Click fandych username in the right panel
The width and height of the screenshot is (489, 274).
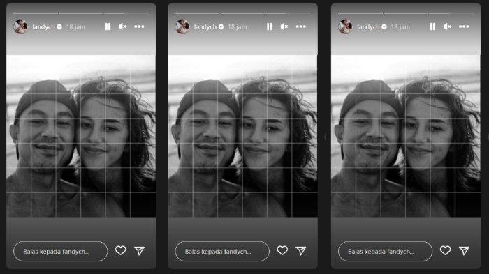click(x=368, y=27)
